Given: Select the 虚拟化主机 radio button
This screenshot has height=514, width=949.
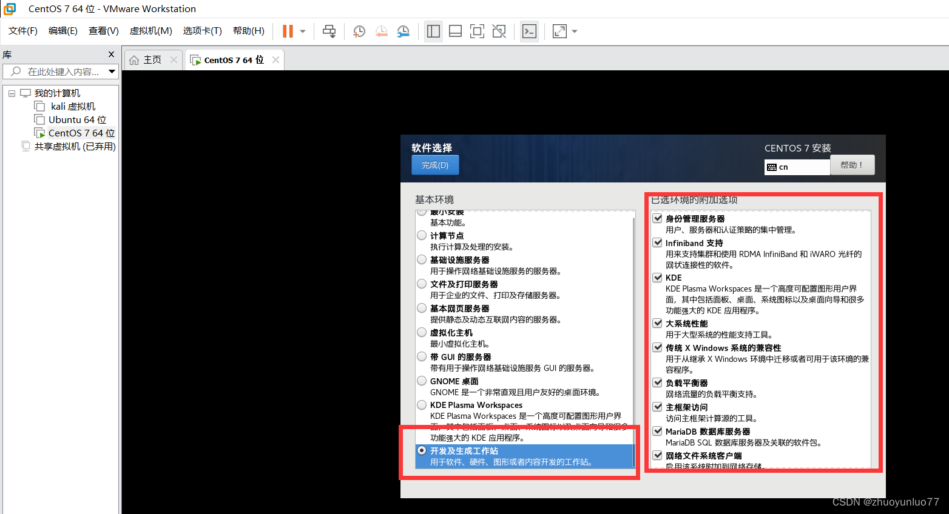Looking at the screenshot, I should (422, 332).
